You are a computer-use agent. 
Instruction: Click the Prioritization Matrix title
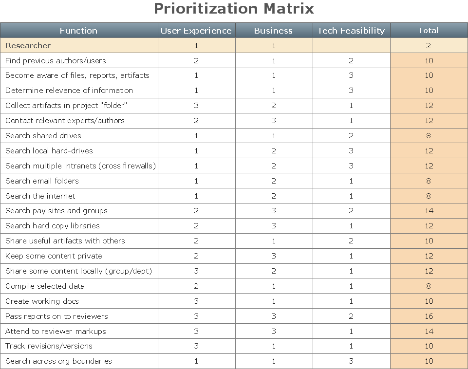click(x=234, y=9)
